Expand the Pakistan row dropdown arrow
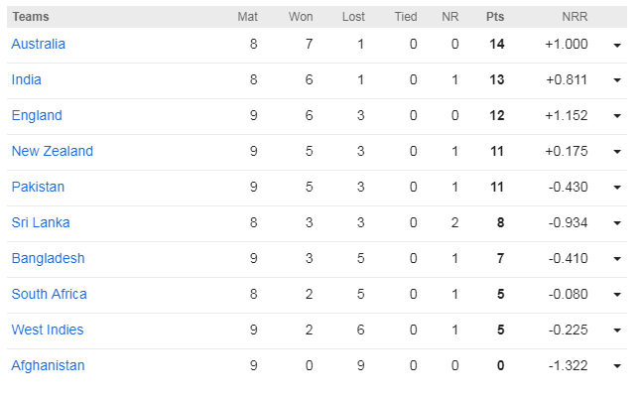642x399 pixels. [x=617, y=189]
